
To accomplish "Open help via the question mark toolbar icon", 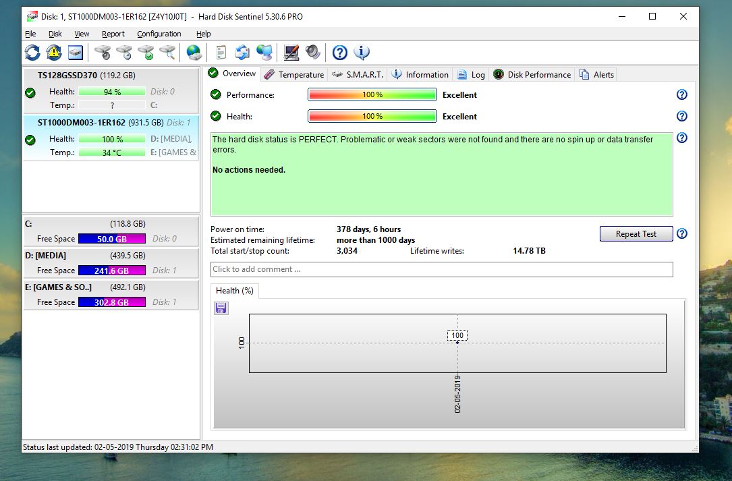I will click(340, 52).
